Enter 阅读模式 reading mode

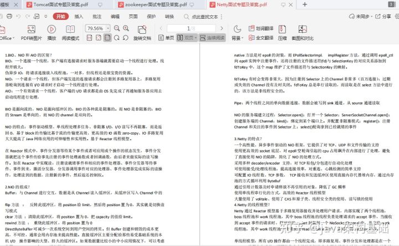pyautogui.click(x=70, y=33)
